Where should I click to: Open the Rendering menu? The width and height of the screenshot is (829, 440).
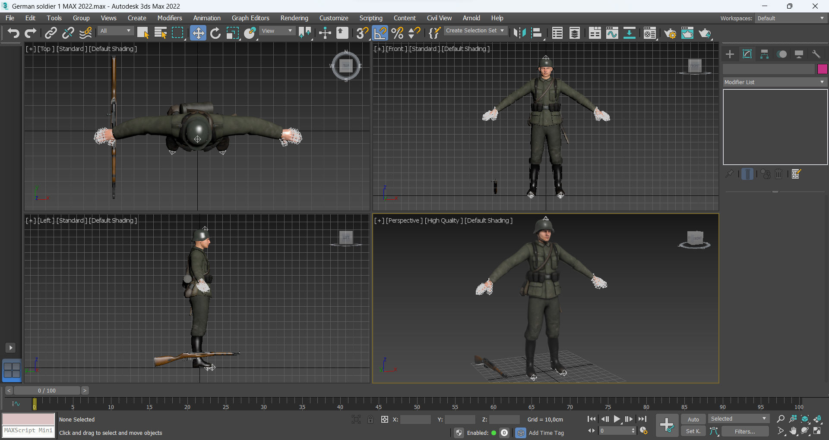pos(294,18)
